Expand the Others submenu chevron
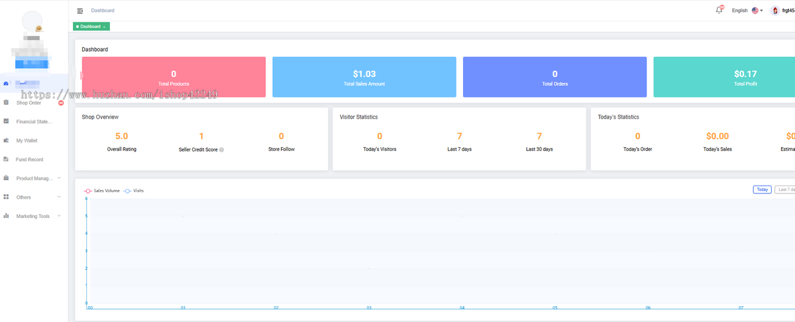Image resolution: width=795 pixels, height=322 pixels. [x=59, y=197]
